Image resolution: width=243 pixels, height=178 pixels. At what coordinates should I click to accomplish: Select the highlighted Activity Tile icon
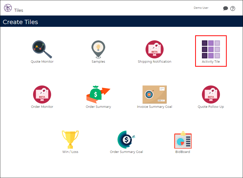coord(211,49)
